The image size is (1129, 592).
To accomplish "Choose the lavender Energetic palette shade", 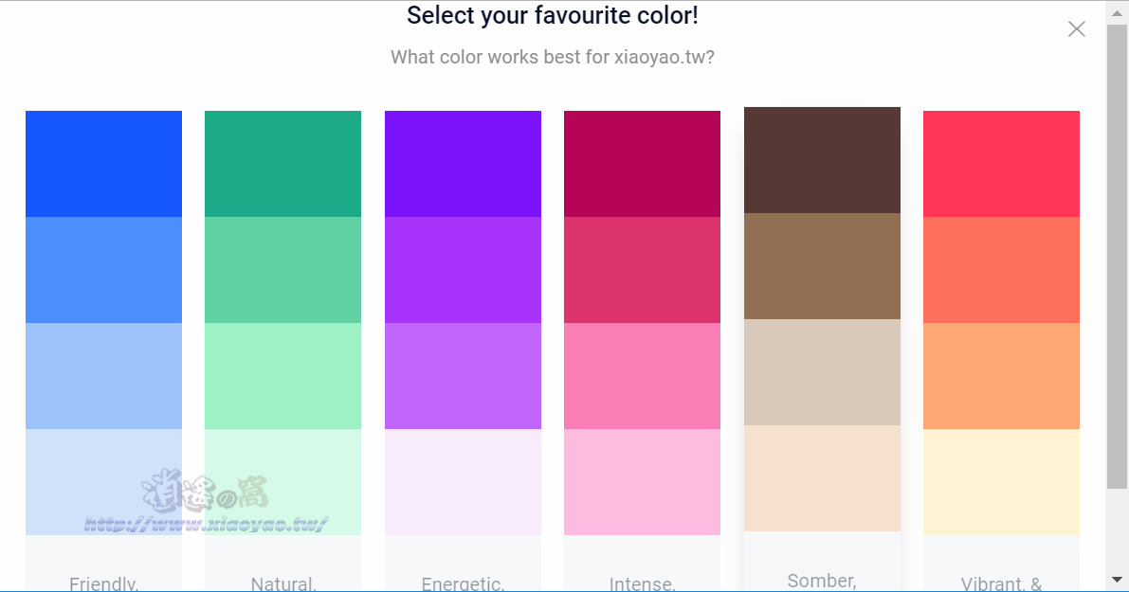I will (463, 376).
